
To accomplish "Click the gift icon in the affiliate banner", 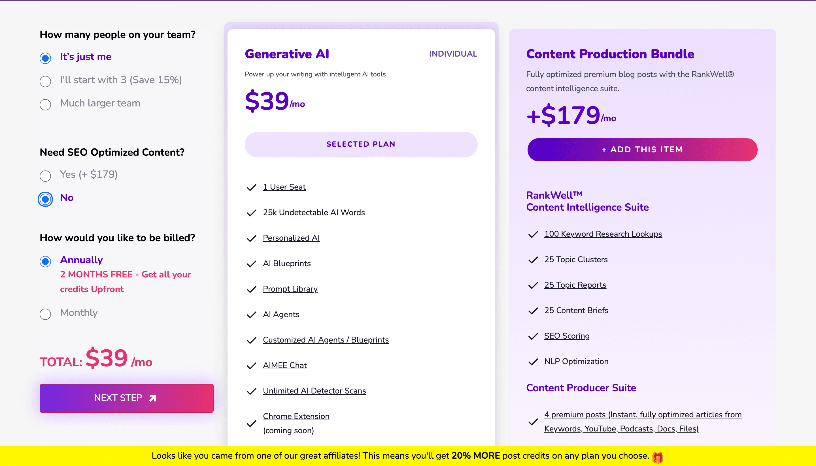I will [658, 457].
